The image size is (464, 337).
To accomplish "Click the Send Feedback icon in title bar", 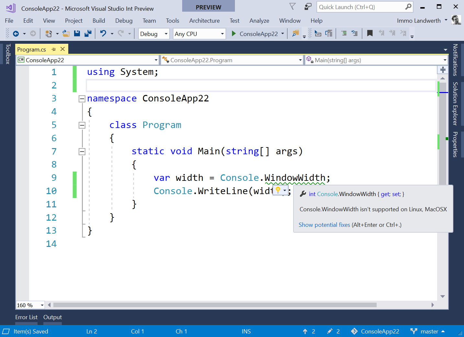I will tap(308, 7).
